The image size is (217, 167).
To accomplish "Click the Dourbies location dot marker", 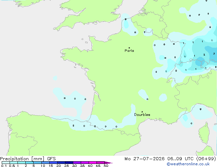I will click(x=142, y=112).
